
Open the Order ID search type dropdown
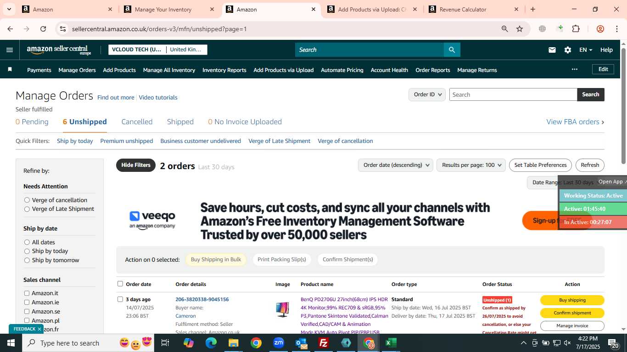coord(427,94)
